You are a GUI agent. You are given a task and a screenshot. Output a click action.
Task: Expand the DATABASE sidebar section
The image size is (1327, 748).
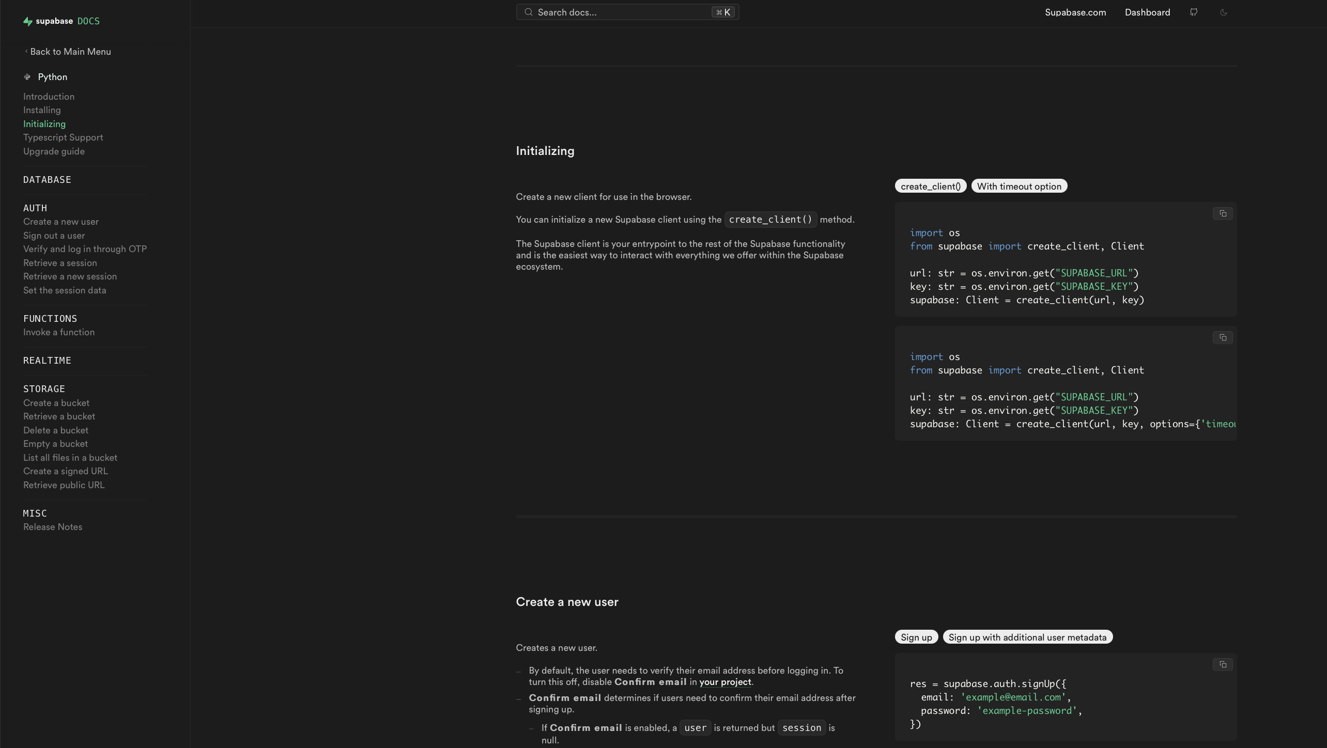47,180
